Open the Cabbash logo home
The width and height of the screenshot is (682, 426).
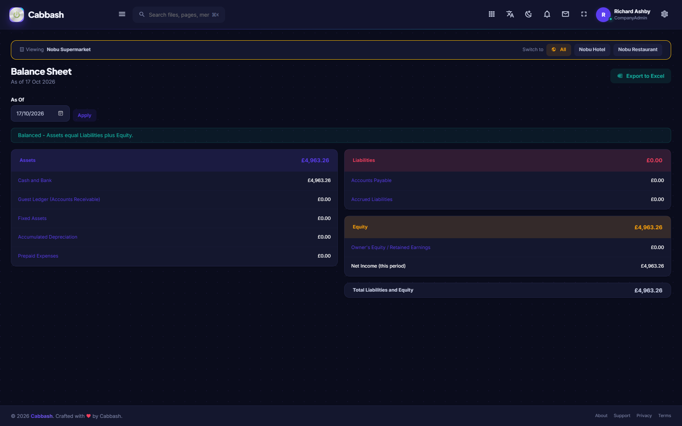coord(36,15)
